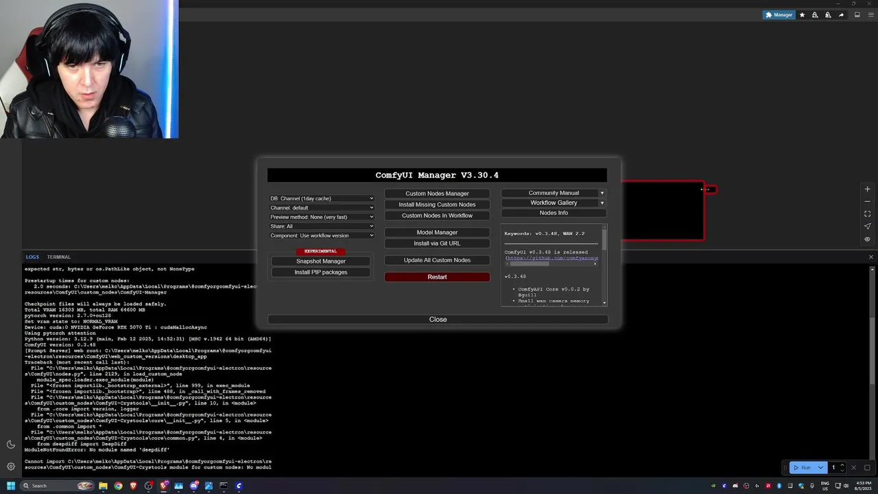Viewport: 878px width, 494px height.
Task: Click the zoom out minus icon on canvas
Action: 867,202
